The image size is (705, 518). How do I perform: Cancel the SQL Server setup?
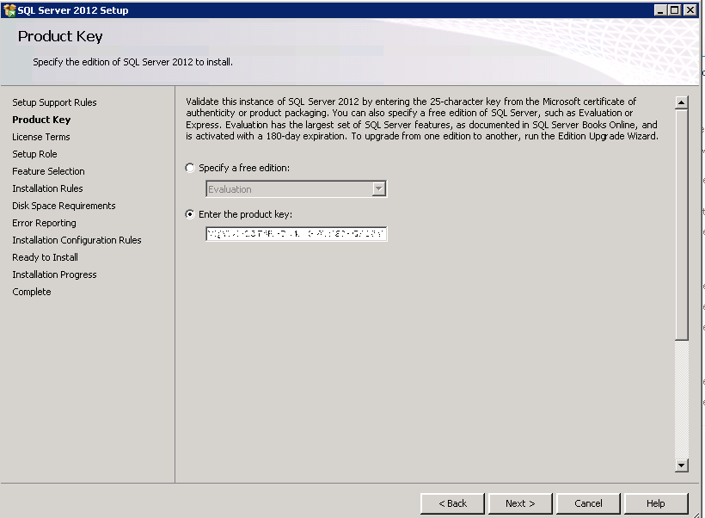[x=588, y=503]
